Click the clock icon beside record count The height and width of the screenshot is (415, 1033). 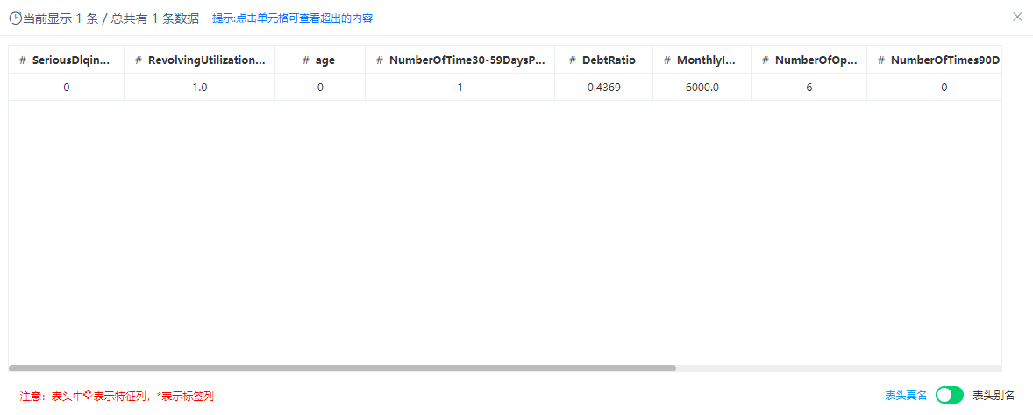tap(15, 18)
